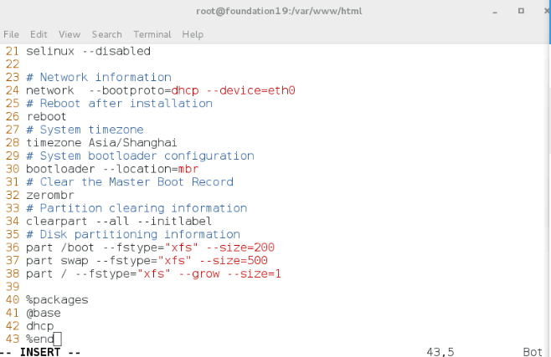Click the '-- INSERT --' mode indicator
The image size is (551, 357).
tap(40, 352)
